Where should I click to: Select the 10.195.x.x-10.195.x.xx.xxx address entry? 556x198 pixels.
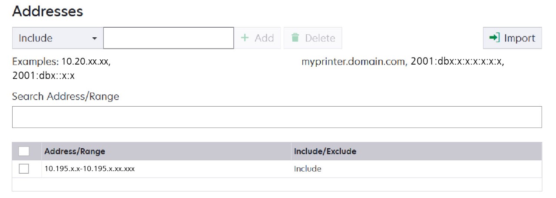click(89, 169)
